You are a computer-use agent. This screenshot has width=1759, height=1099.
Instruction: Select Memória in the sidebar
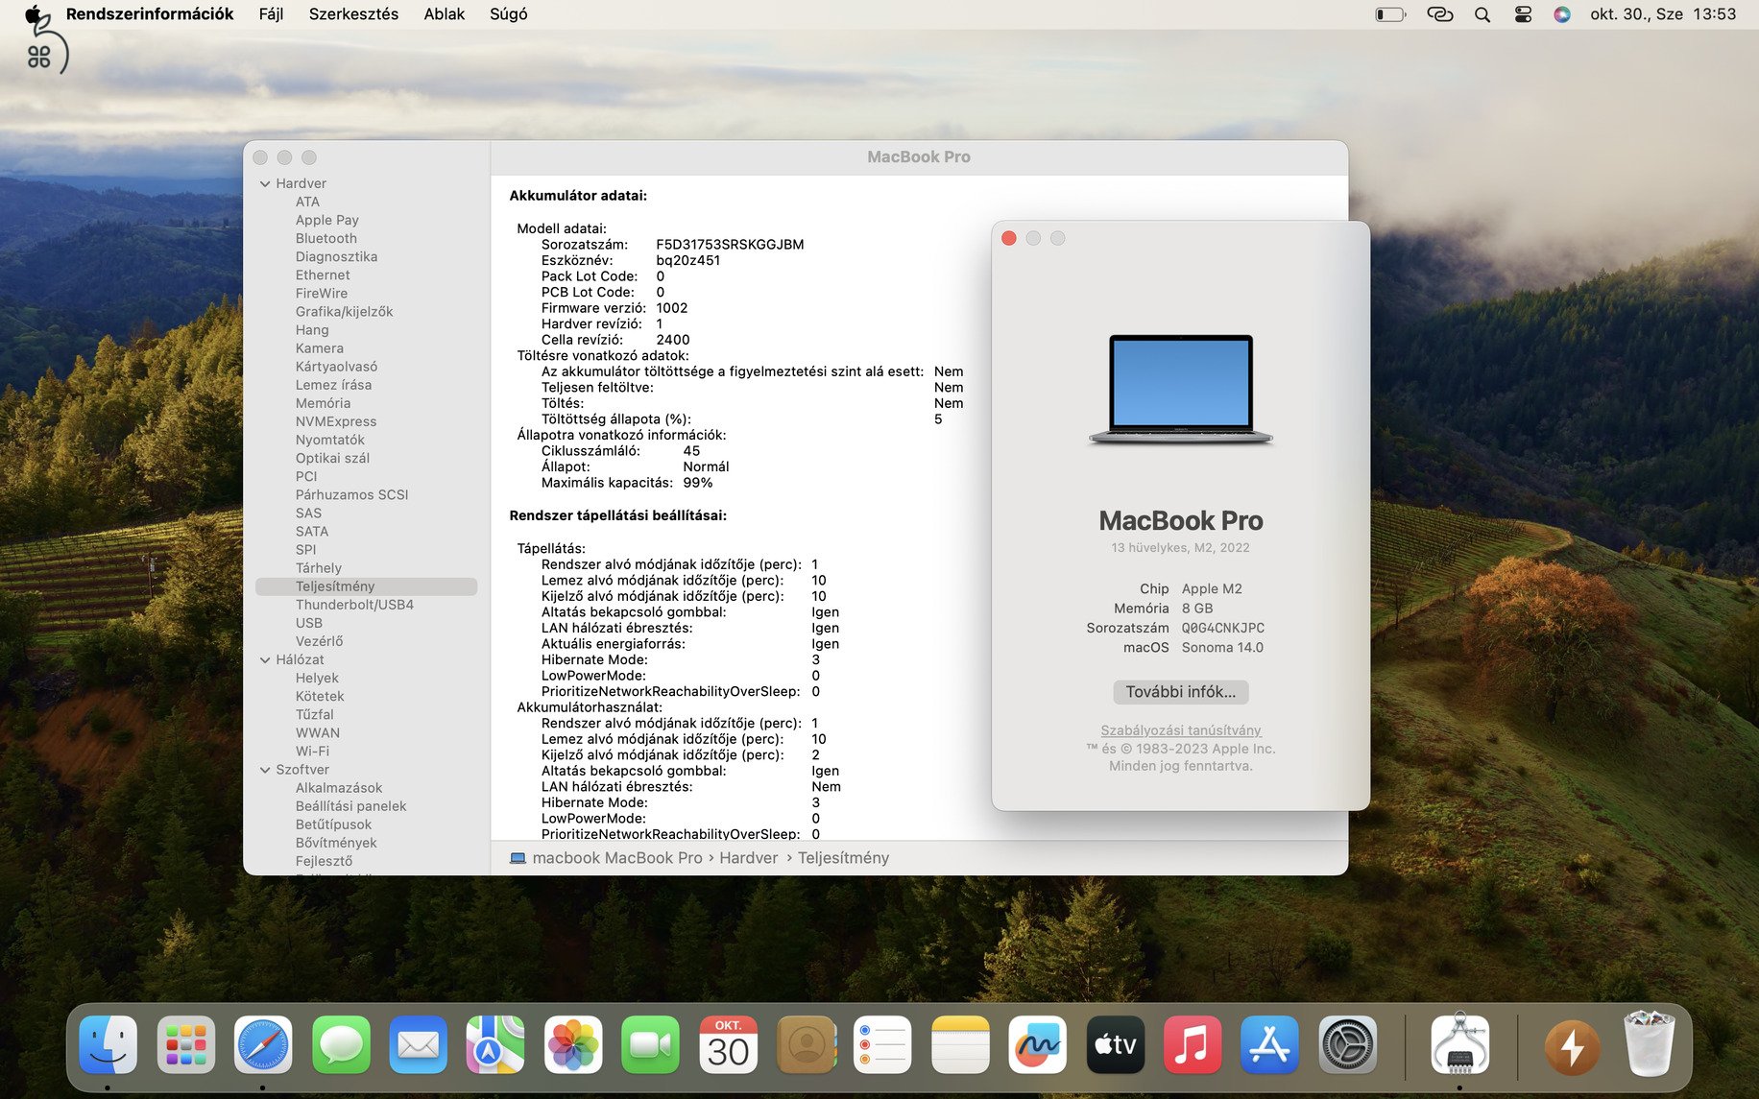click(324, 403)
